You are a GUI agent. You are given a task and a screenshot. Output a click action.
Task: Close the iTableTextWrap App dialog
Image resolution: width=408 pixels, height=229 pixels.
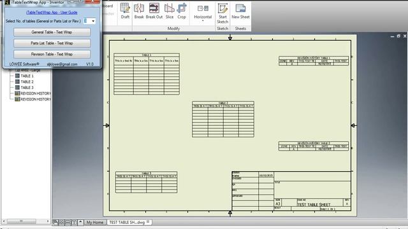(x=92, y=1)
